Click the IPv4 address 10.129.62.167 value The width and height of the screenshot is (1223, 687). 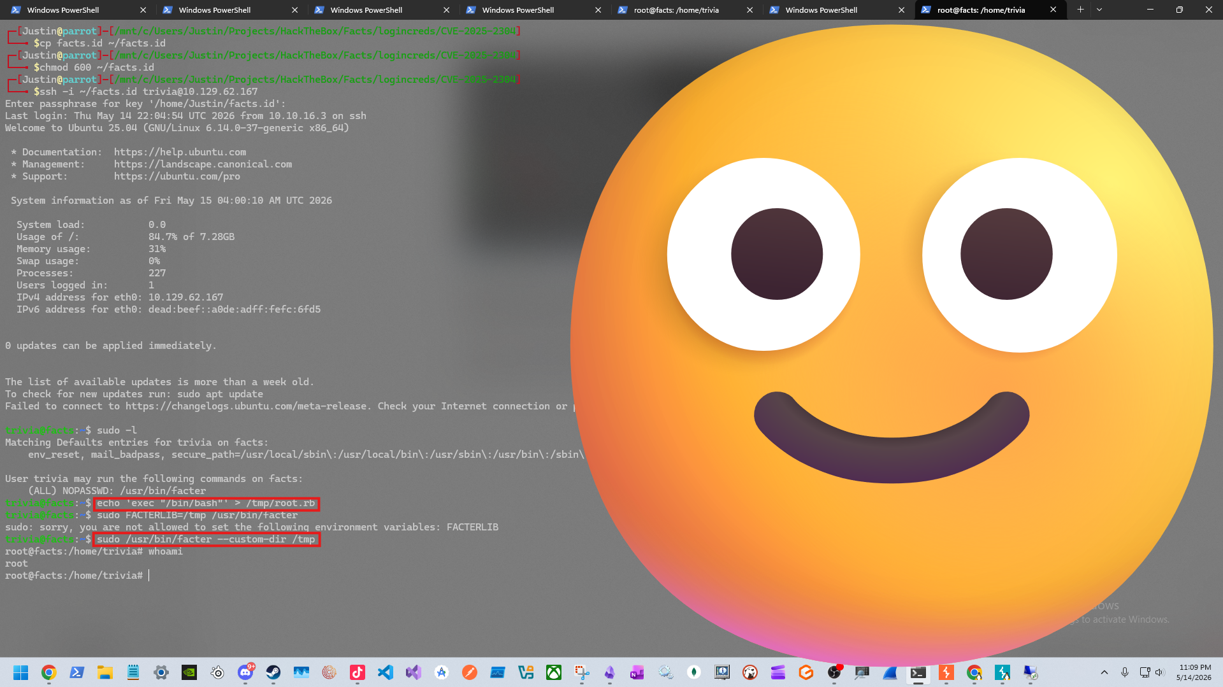[x=185, y=297]
